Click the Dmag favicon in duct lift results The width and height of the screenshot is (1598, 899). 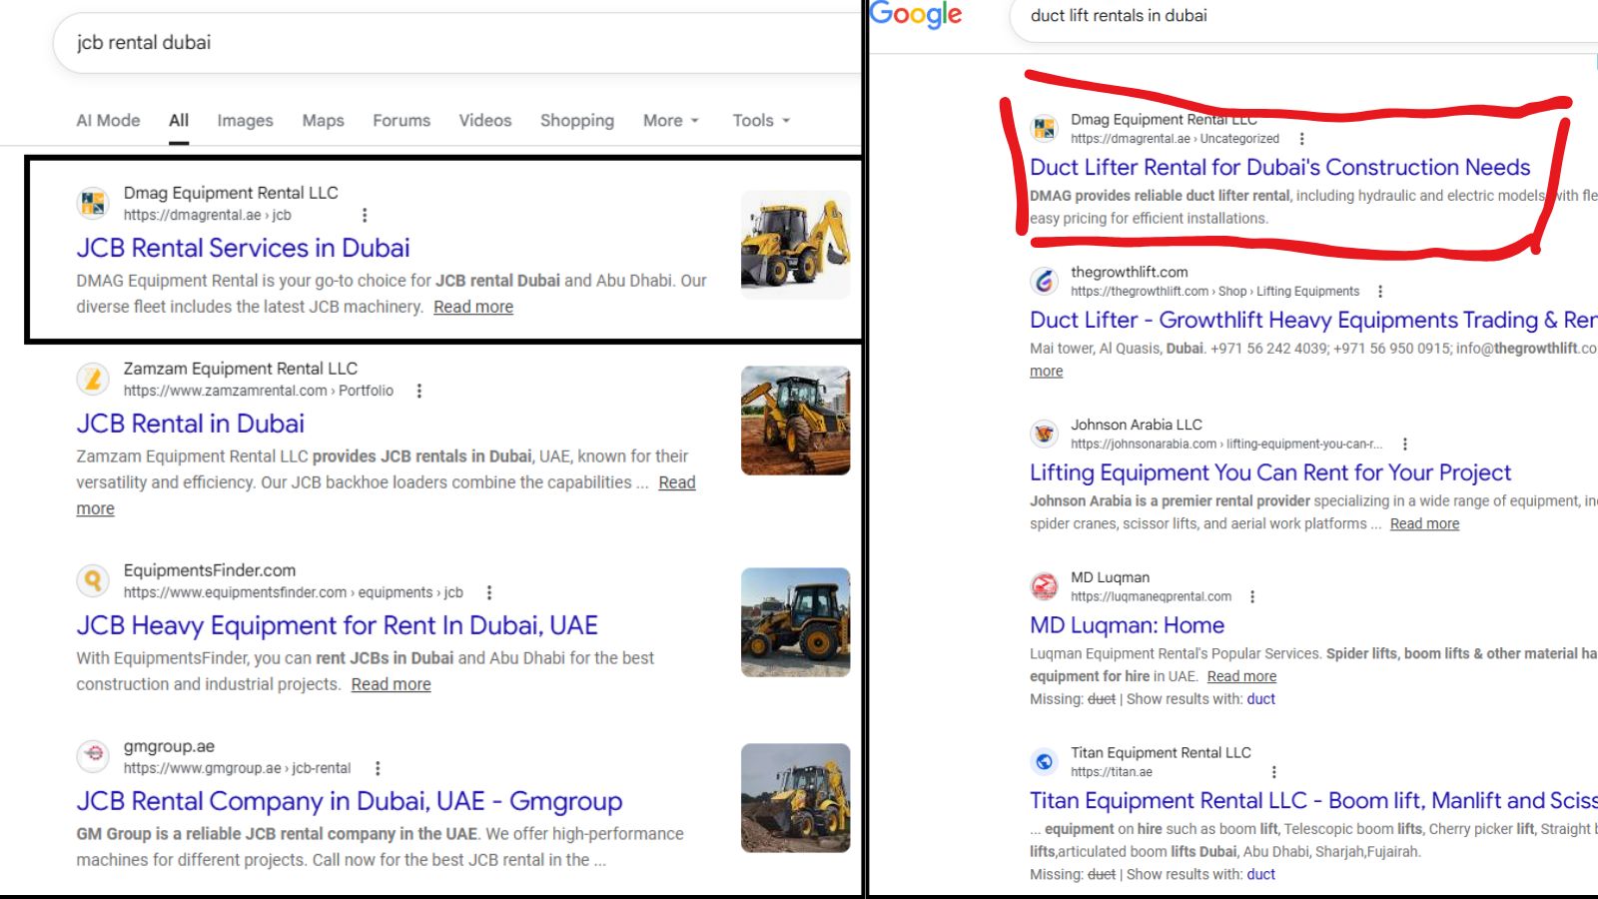point(1044,128)
